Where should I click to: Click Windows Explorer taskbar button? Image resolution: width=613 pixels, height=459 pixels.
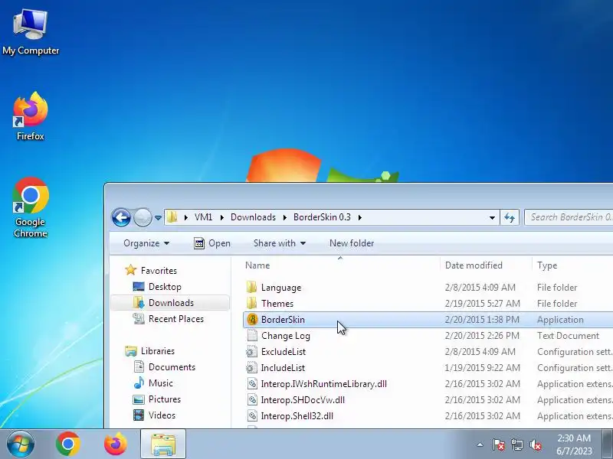click(x=163, y=444)
